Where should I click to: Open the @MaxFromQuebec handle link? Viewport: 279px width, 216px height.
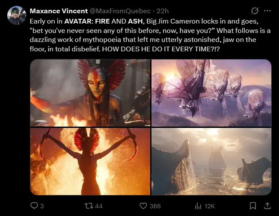click(x=120, y=11)
